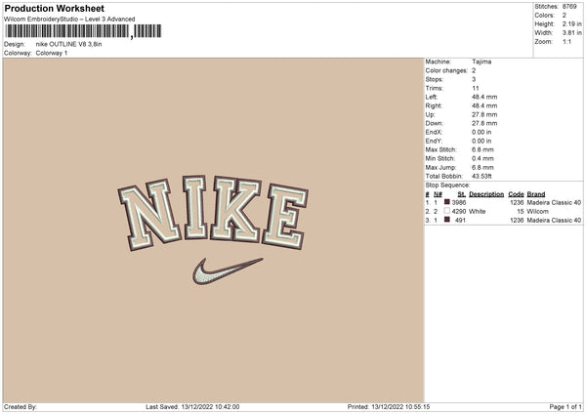
Task: Click the 'Colorway 1' value
Action: (x=52, y=53)
